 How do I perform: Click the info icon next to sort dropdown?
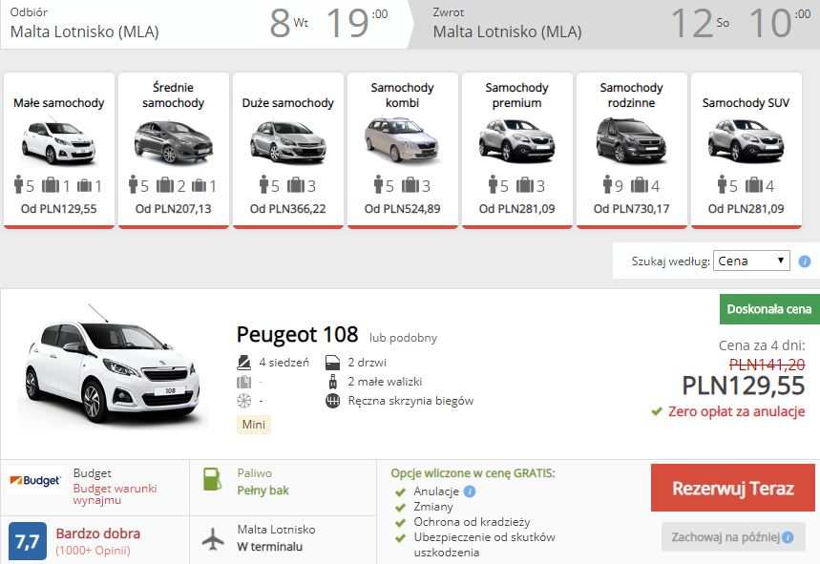(805, 261)
